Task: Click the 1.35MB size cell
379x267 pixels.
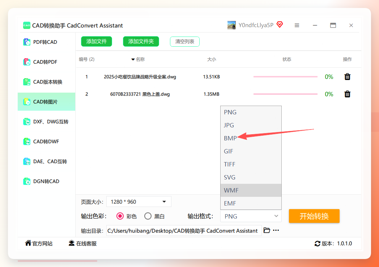Action: tap(212, 94)
